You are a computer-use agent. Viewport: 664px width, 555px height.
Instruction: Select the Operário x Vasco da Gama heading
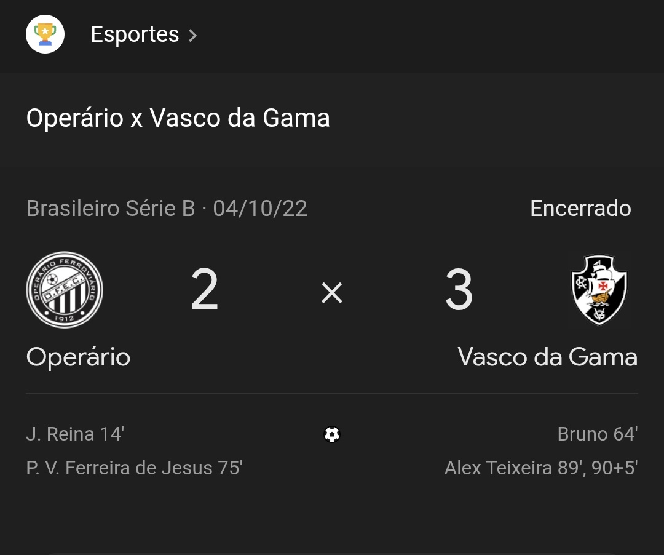coord(178,118)
